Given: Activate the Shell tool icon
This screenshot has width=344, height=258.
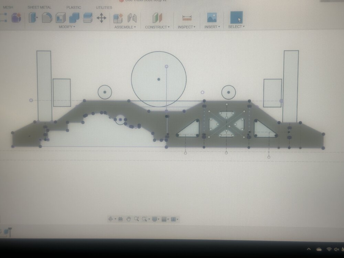Looking at the screenshot, I should pyautogui.click(x=61, y=18).
